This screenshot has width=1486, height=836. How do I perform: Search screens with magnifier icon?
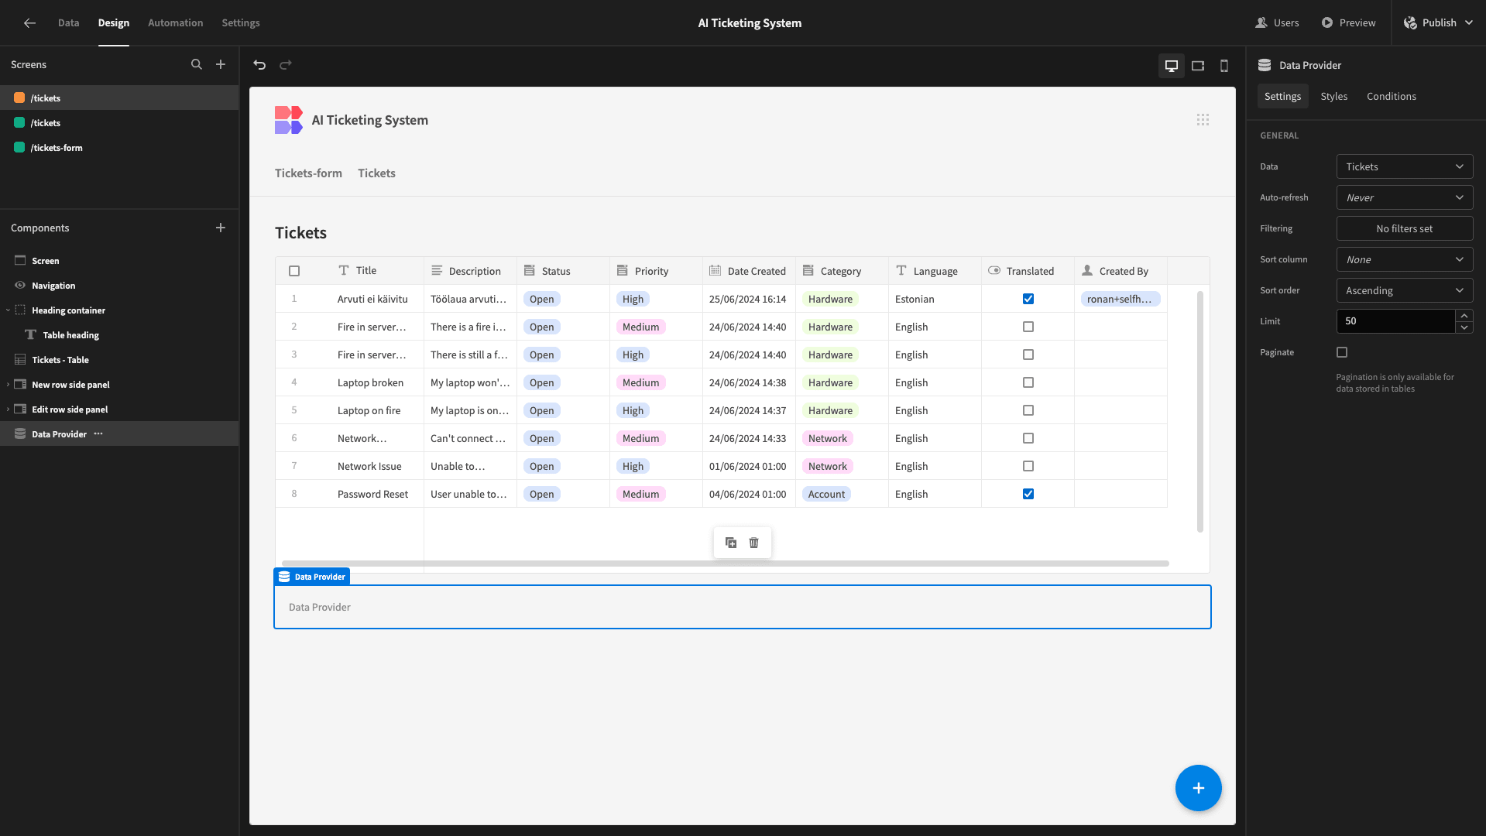[x=197, y=65]
